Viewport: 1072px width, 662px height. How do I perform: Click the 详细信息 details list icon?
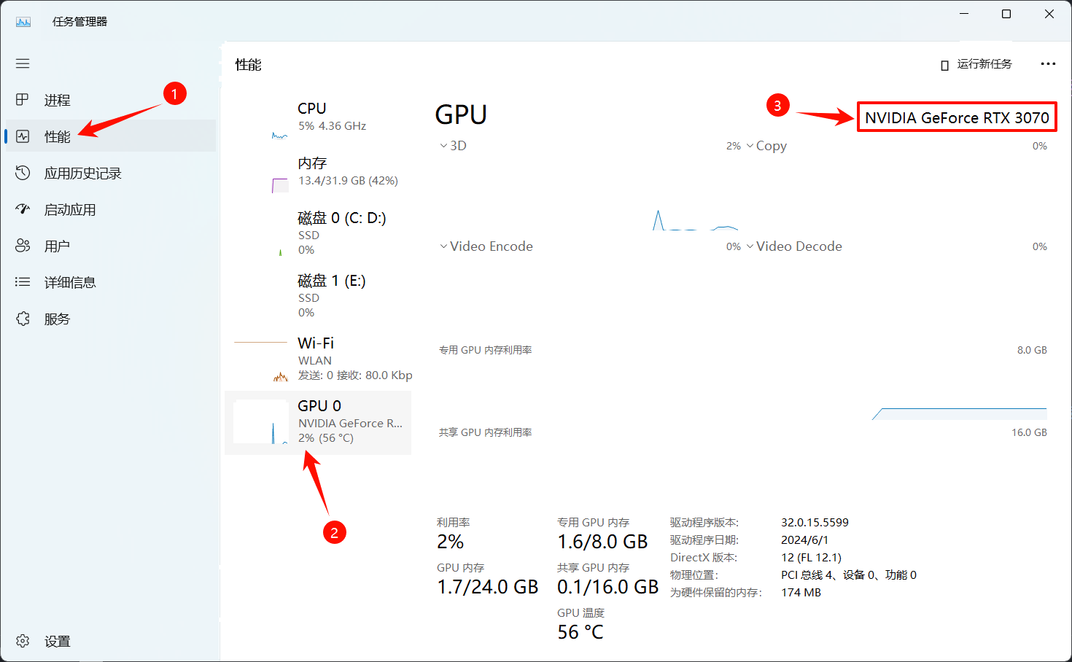pyautogui.click(x=23, y=282)
